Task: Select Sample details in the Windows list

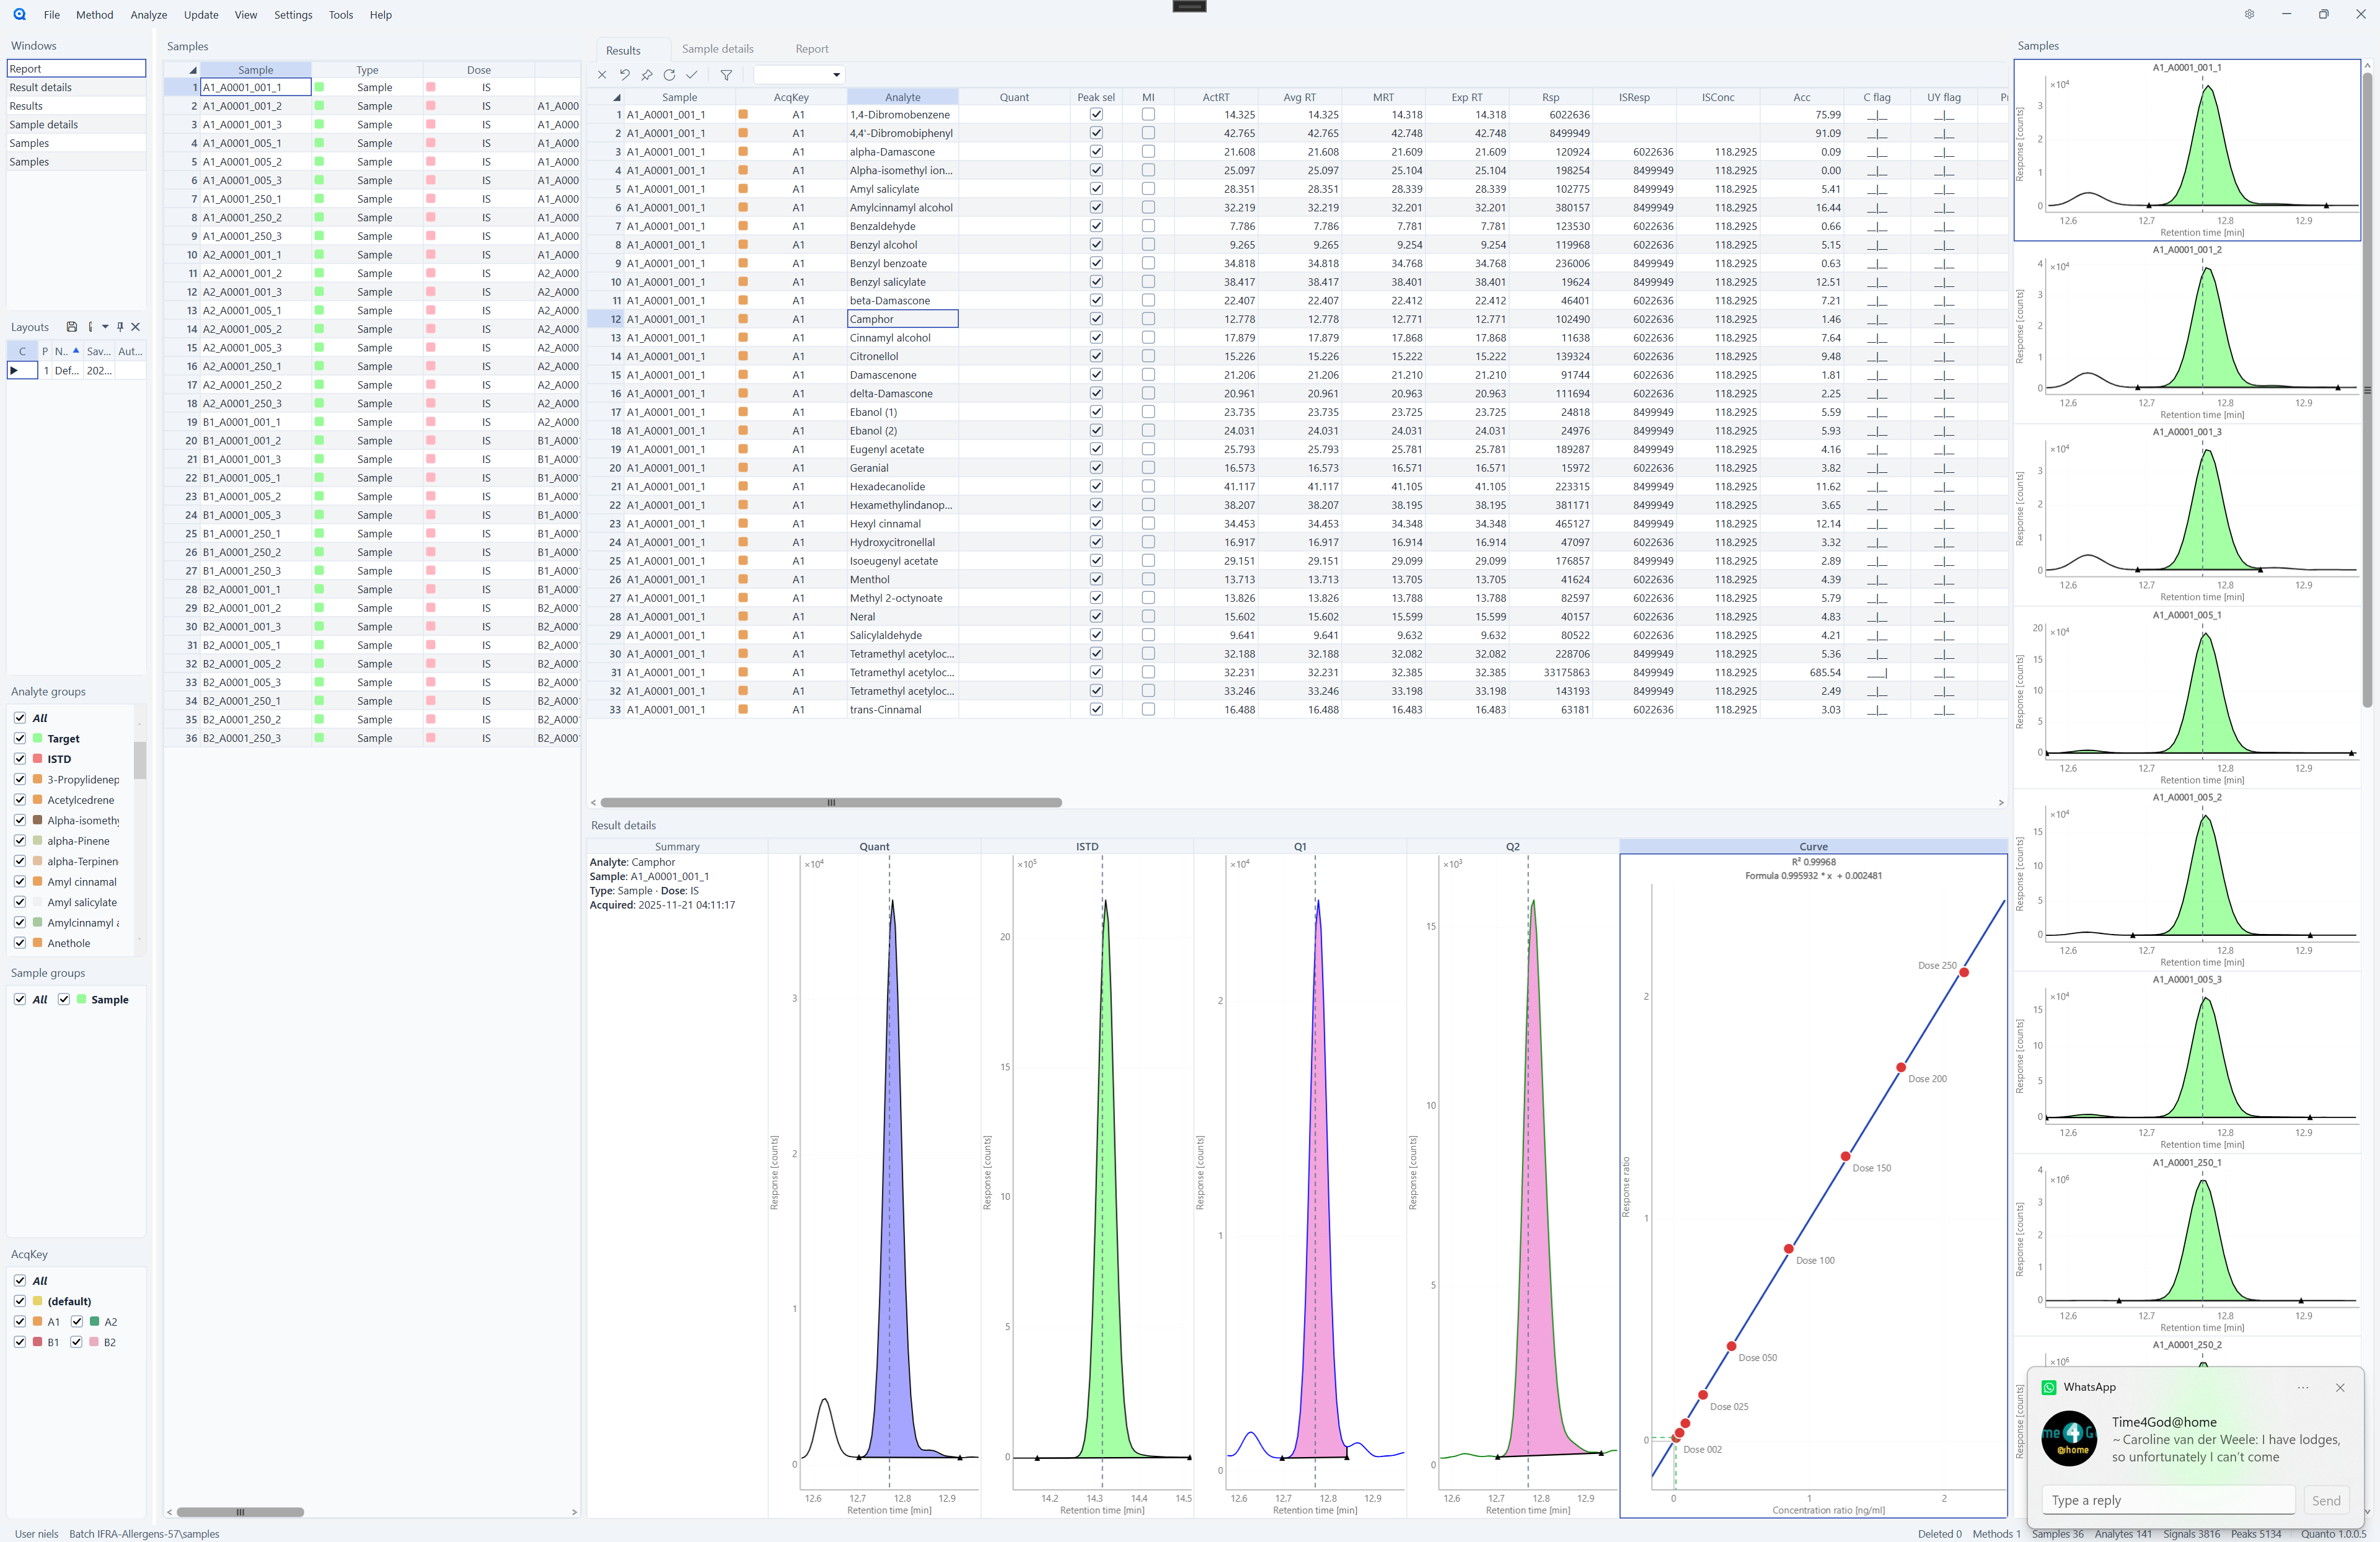Action: click(x=76, y=124)
